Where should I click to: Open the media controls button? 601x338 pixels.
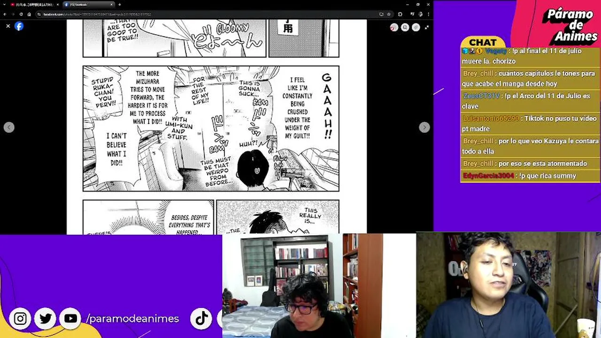click(412, 14)
